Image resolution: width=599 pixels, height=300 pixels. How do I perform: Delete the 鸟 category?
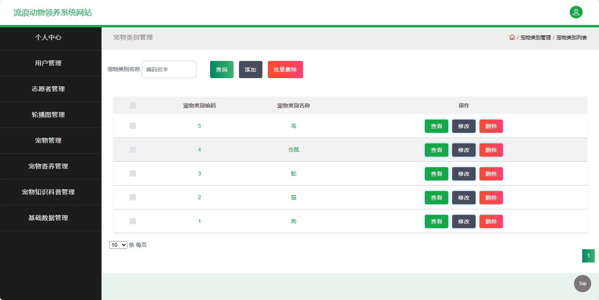point(491,126)
